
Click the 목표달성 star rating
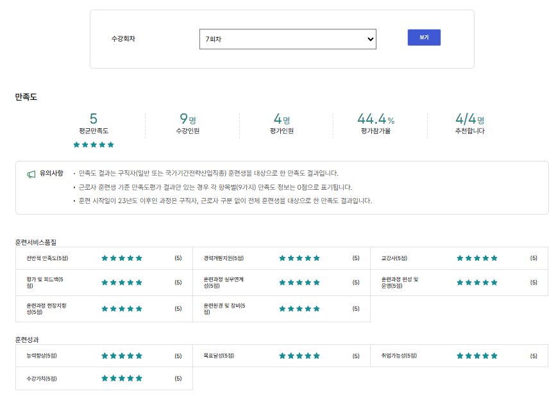[x=299, y=356]
